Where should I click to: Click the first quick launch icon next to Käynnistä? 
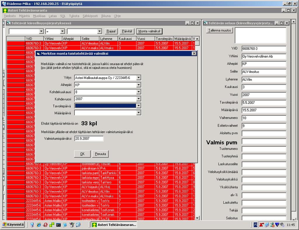pos(32,225)
